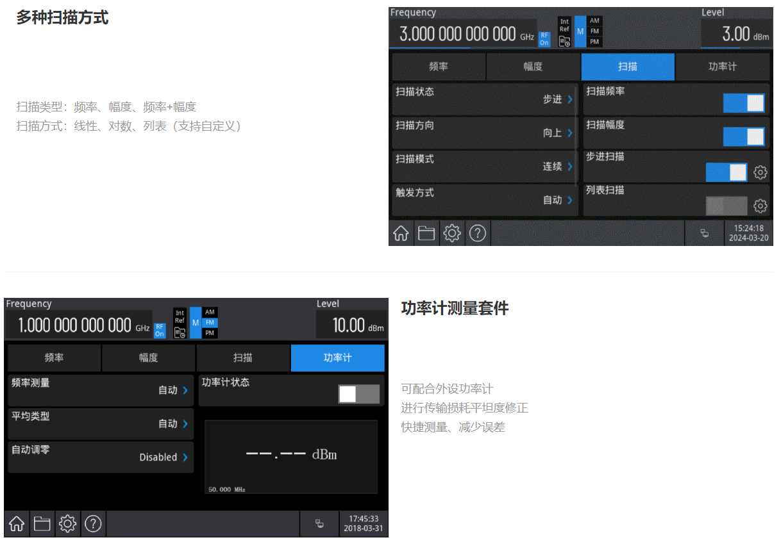Screen dimensions: 781x540
Task: Open help icon in power meter screen
Action: (93, 524)
